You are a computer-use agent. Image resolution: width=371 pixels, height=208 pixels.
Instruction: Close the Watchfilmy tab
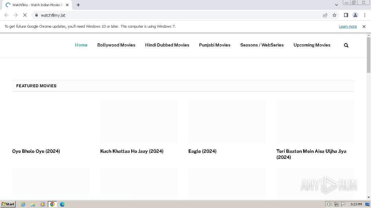(67, 5)
